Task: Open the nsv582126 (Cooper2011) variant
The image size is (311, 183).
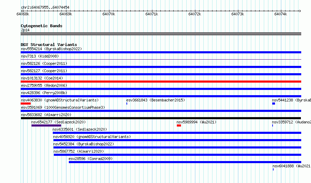Action: (44, 63)
